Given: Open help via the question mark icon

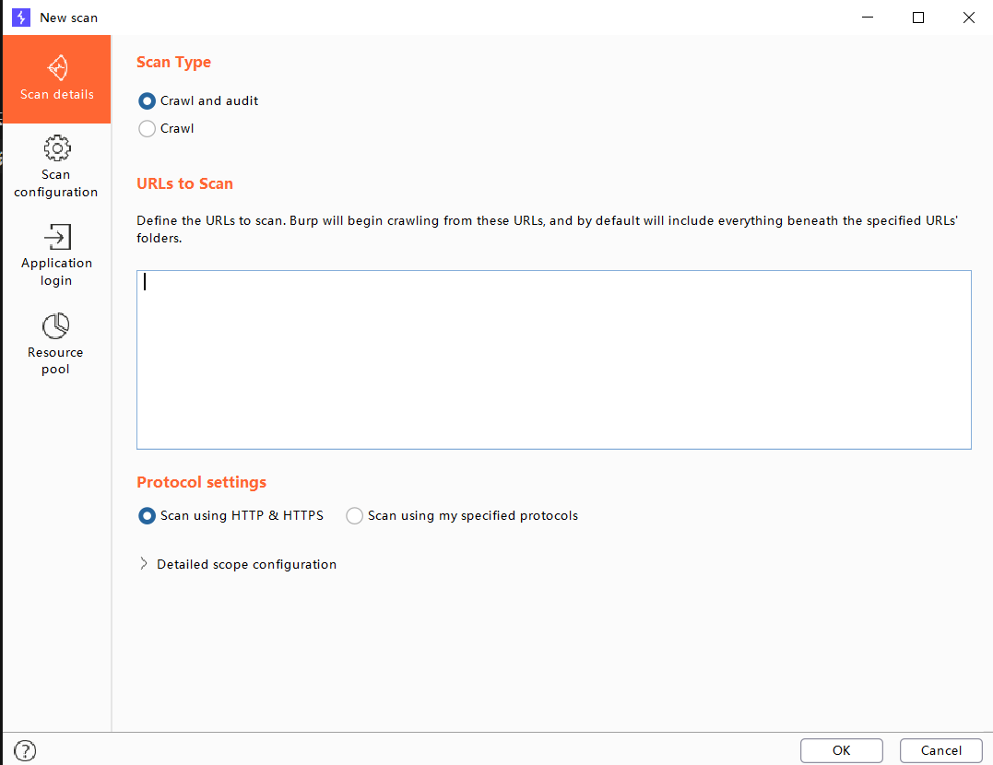Looking at the screenshot, I should coord(25,750).
